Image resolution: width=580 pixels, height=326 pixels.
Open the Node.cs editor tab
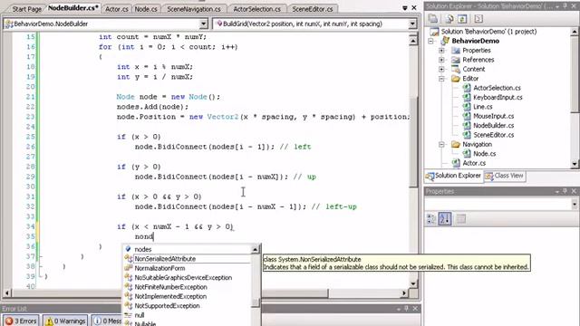pos(146,9)
